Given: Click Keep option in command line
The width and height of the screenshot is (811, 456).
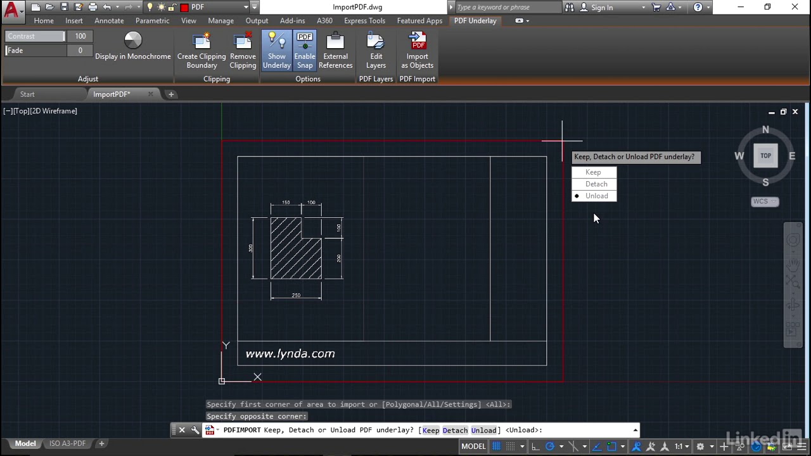Looking at the screenshot, I should 431,430.
